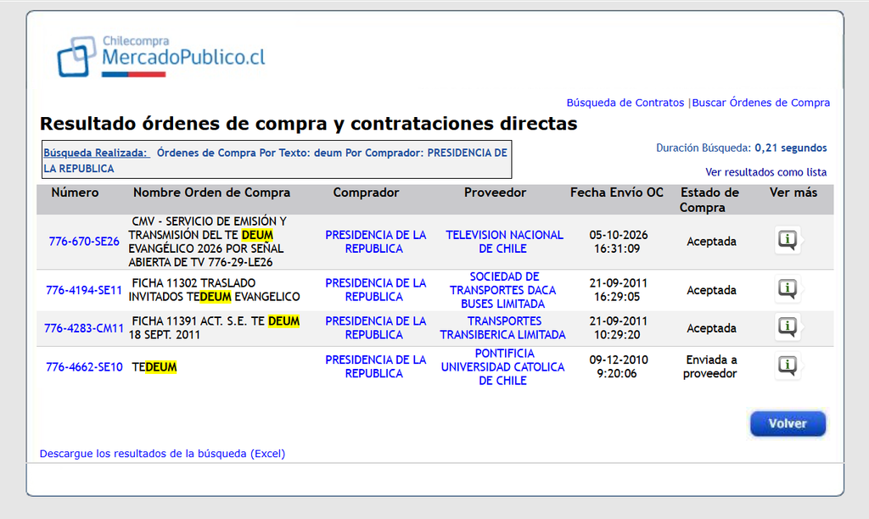Click the Nombre Orden de Compra header
Screen dimensions: 869x519
coord(211,193)
